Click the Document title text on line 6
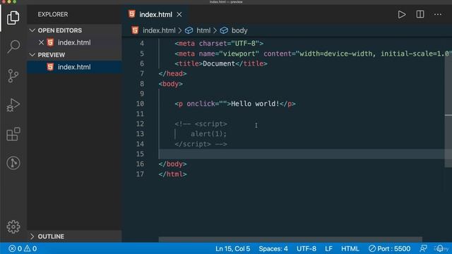The height and width of the screenshot is (254, 452). [x=219, y=64]
